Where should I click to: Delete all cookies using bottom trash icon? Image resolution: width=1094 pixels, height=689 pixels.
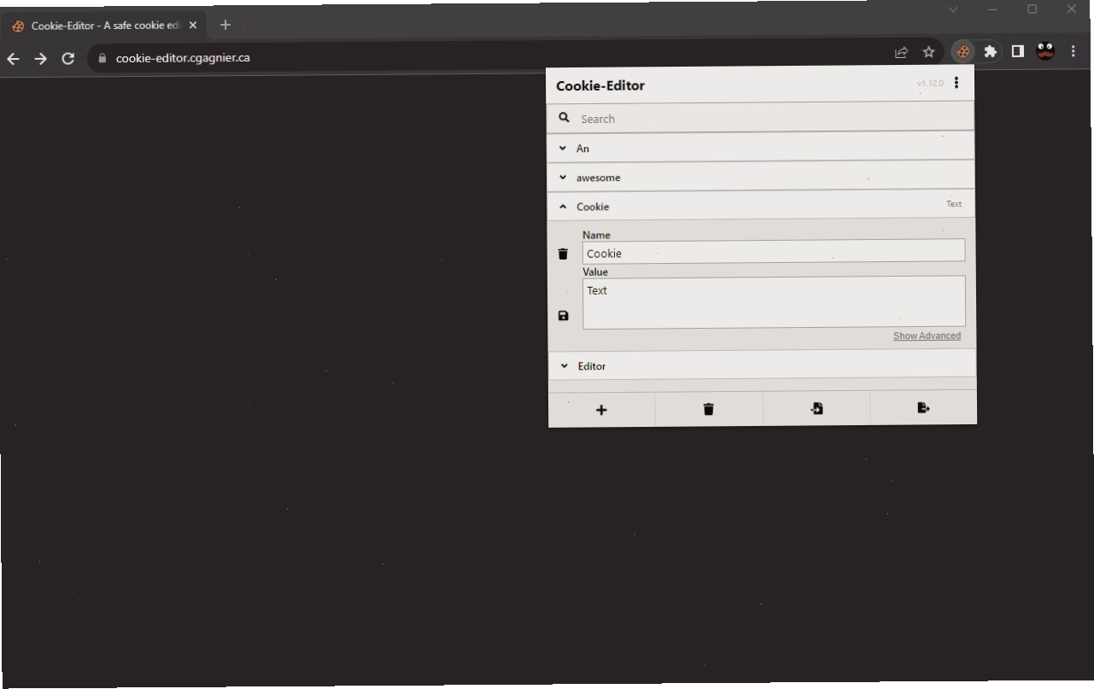[709, 410]
